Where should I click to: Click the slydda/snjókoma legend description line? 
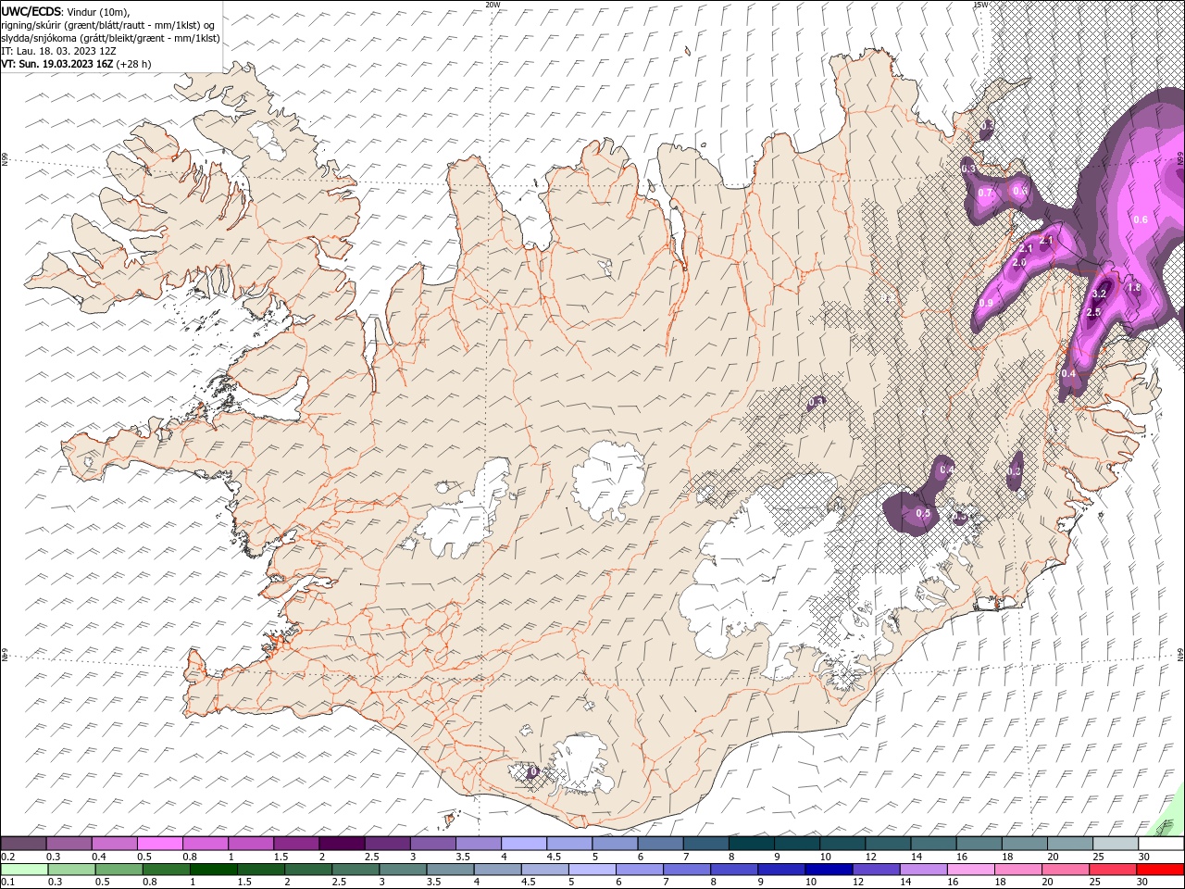[110, 38]
